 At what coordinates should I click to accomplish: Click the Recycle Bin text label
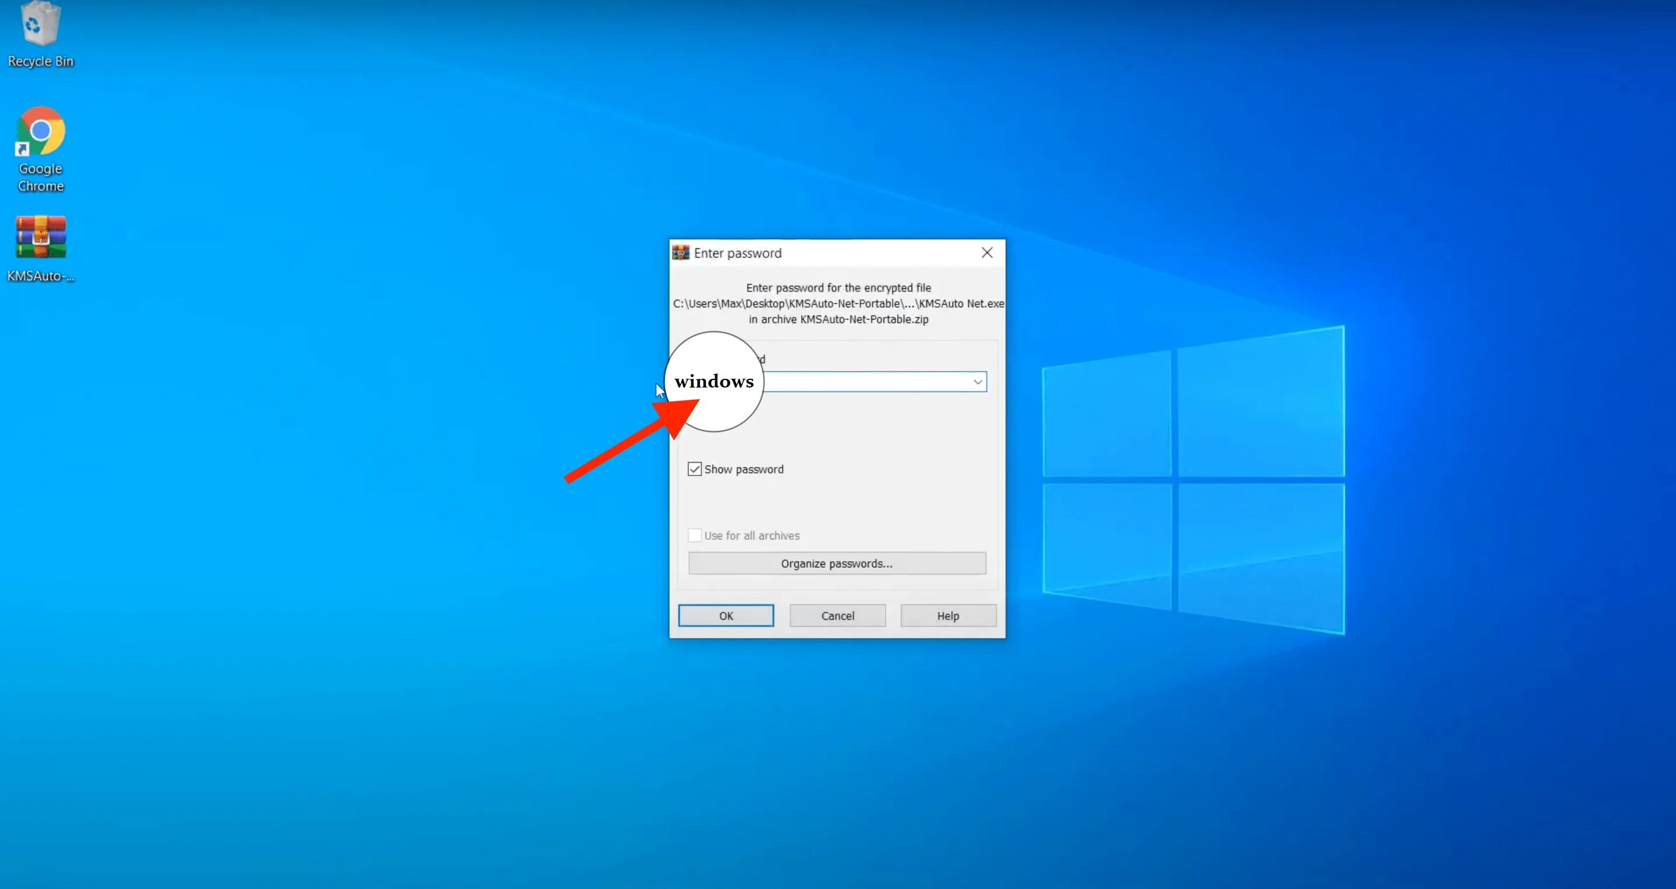tap(40, 61)
